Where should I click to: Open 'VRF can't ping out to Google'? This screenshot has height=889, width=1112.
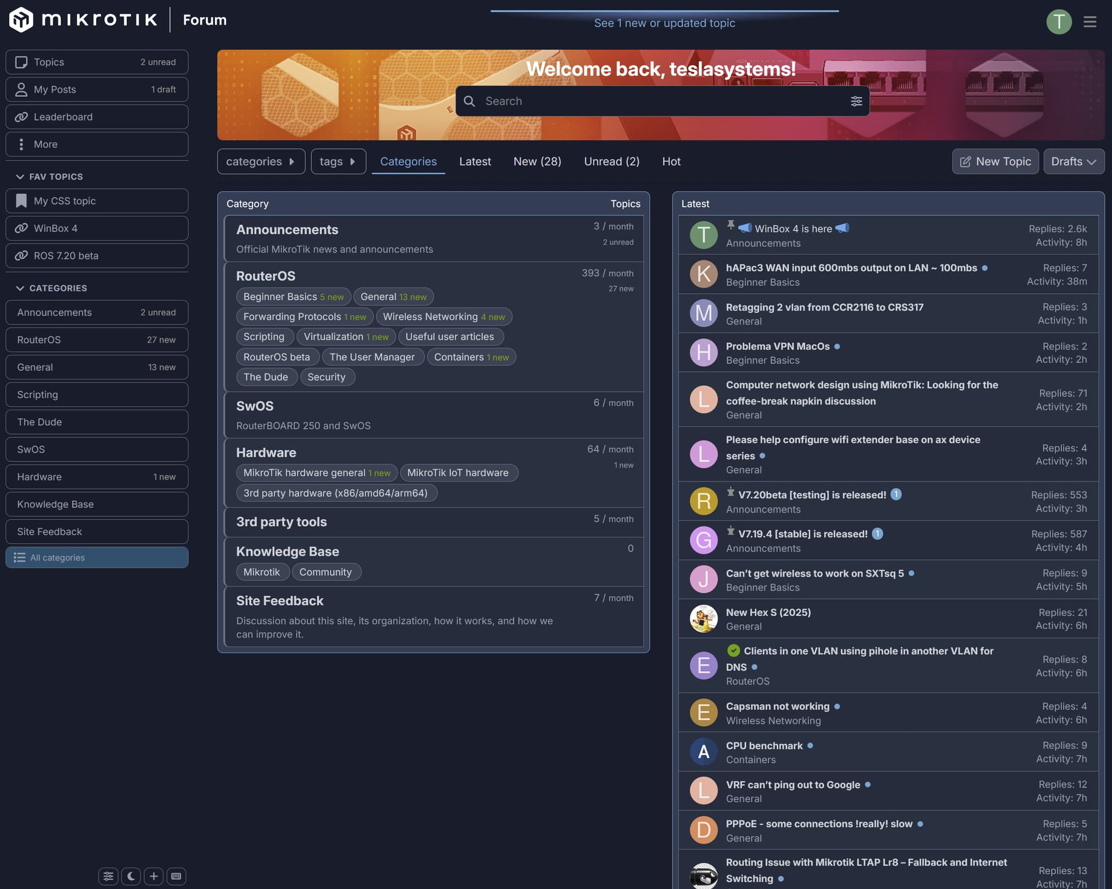[793, 784]
